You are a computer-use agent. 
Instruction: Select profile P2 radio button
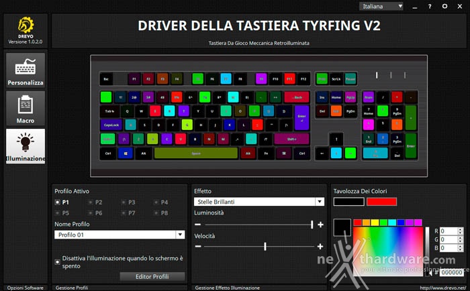(x=90, y=202)
